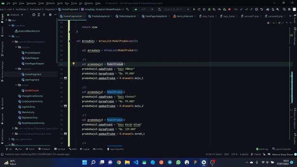297x167 pixels.
Task: Open Project panel options gear
Action: point(50,15)
